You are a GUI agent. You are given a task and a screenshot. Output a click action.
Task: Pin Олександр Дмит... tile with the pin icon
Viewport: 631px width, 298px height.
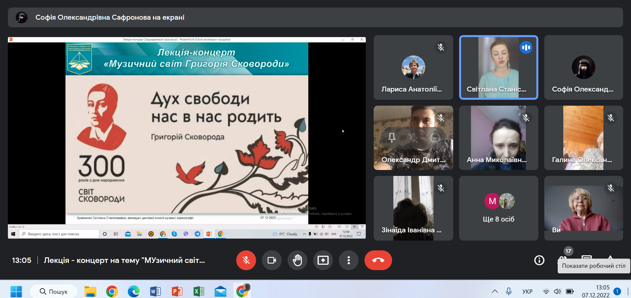(392, 138)
